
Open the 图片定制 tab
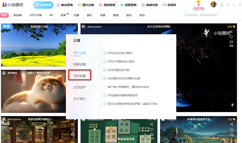(86, 5)
